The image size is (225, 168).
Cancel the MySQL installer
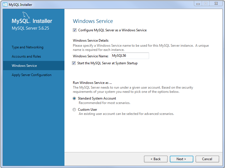click(207, 159)
